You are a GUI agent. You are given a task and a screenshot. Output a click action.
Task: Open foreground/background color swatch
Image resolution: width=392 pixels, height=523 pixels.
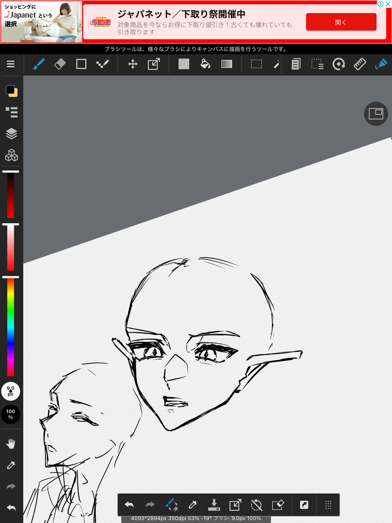(x=12, y=91)
